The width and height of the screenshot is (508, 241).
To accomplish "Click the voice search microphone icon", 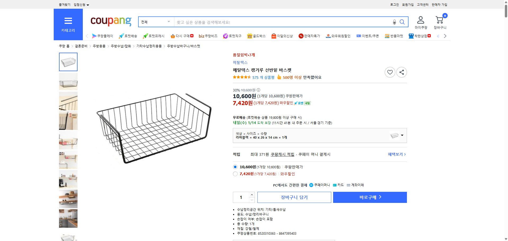I will click(394, 22).
